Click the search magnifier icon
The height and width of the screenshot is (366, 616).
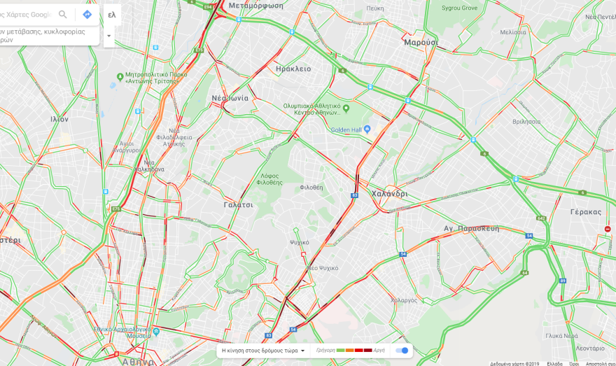coord(63,15)
